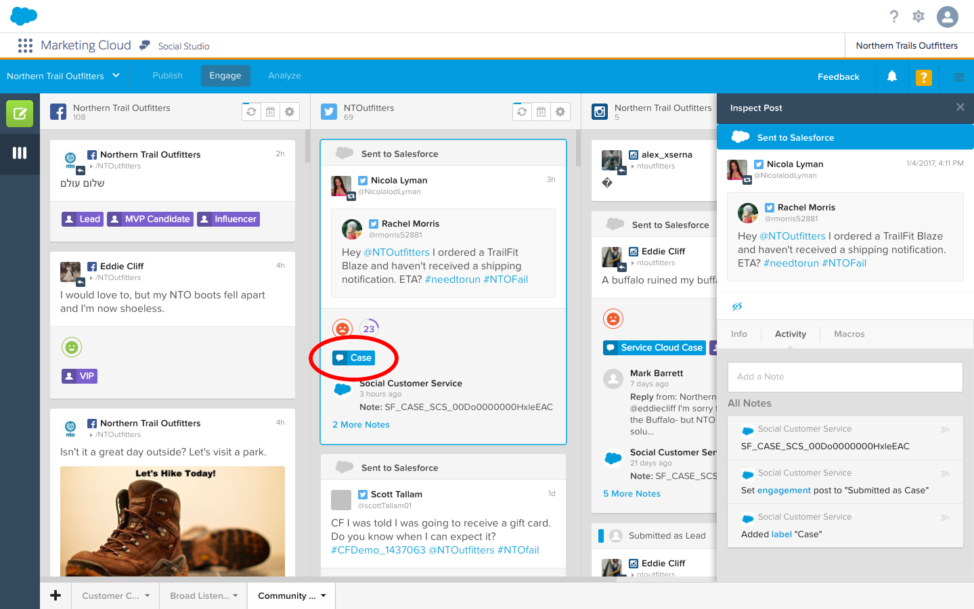Screen dimensions: 974x609
Task: Click #CFDemo_1437063 hashtag link
Action: point(378,550)
